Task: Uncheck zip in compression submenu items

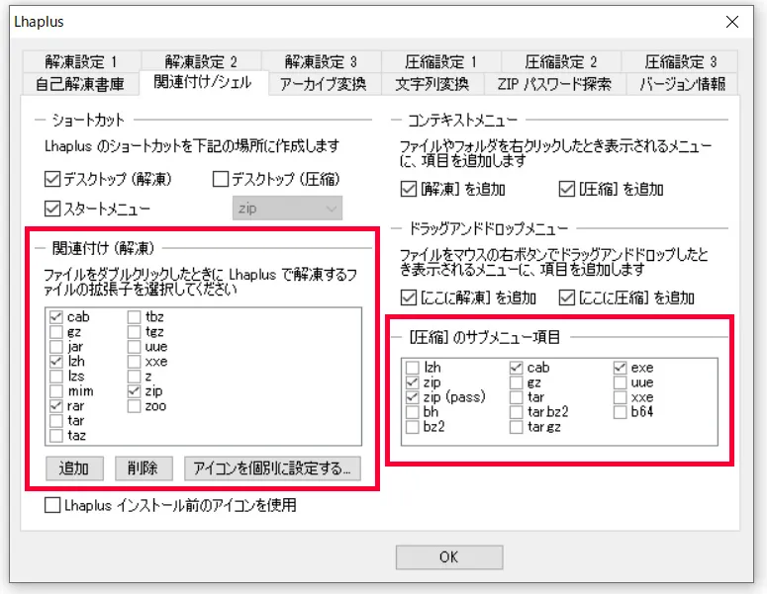Action: point(413,382)
